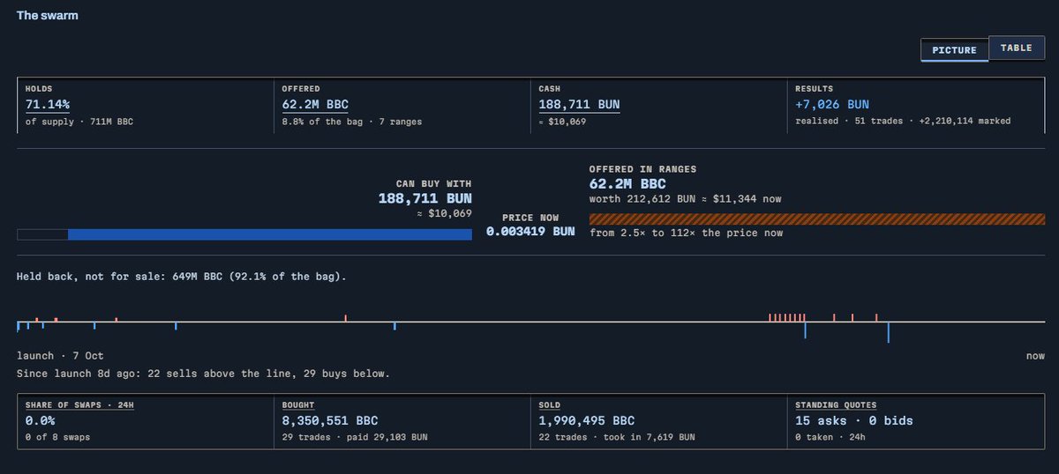Click the lone red sell marker mid-timeline
This screenshot has width=1059, height=474.
(345, 318)
